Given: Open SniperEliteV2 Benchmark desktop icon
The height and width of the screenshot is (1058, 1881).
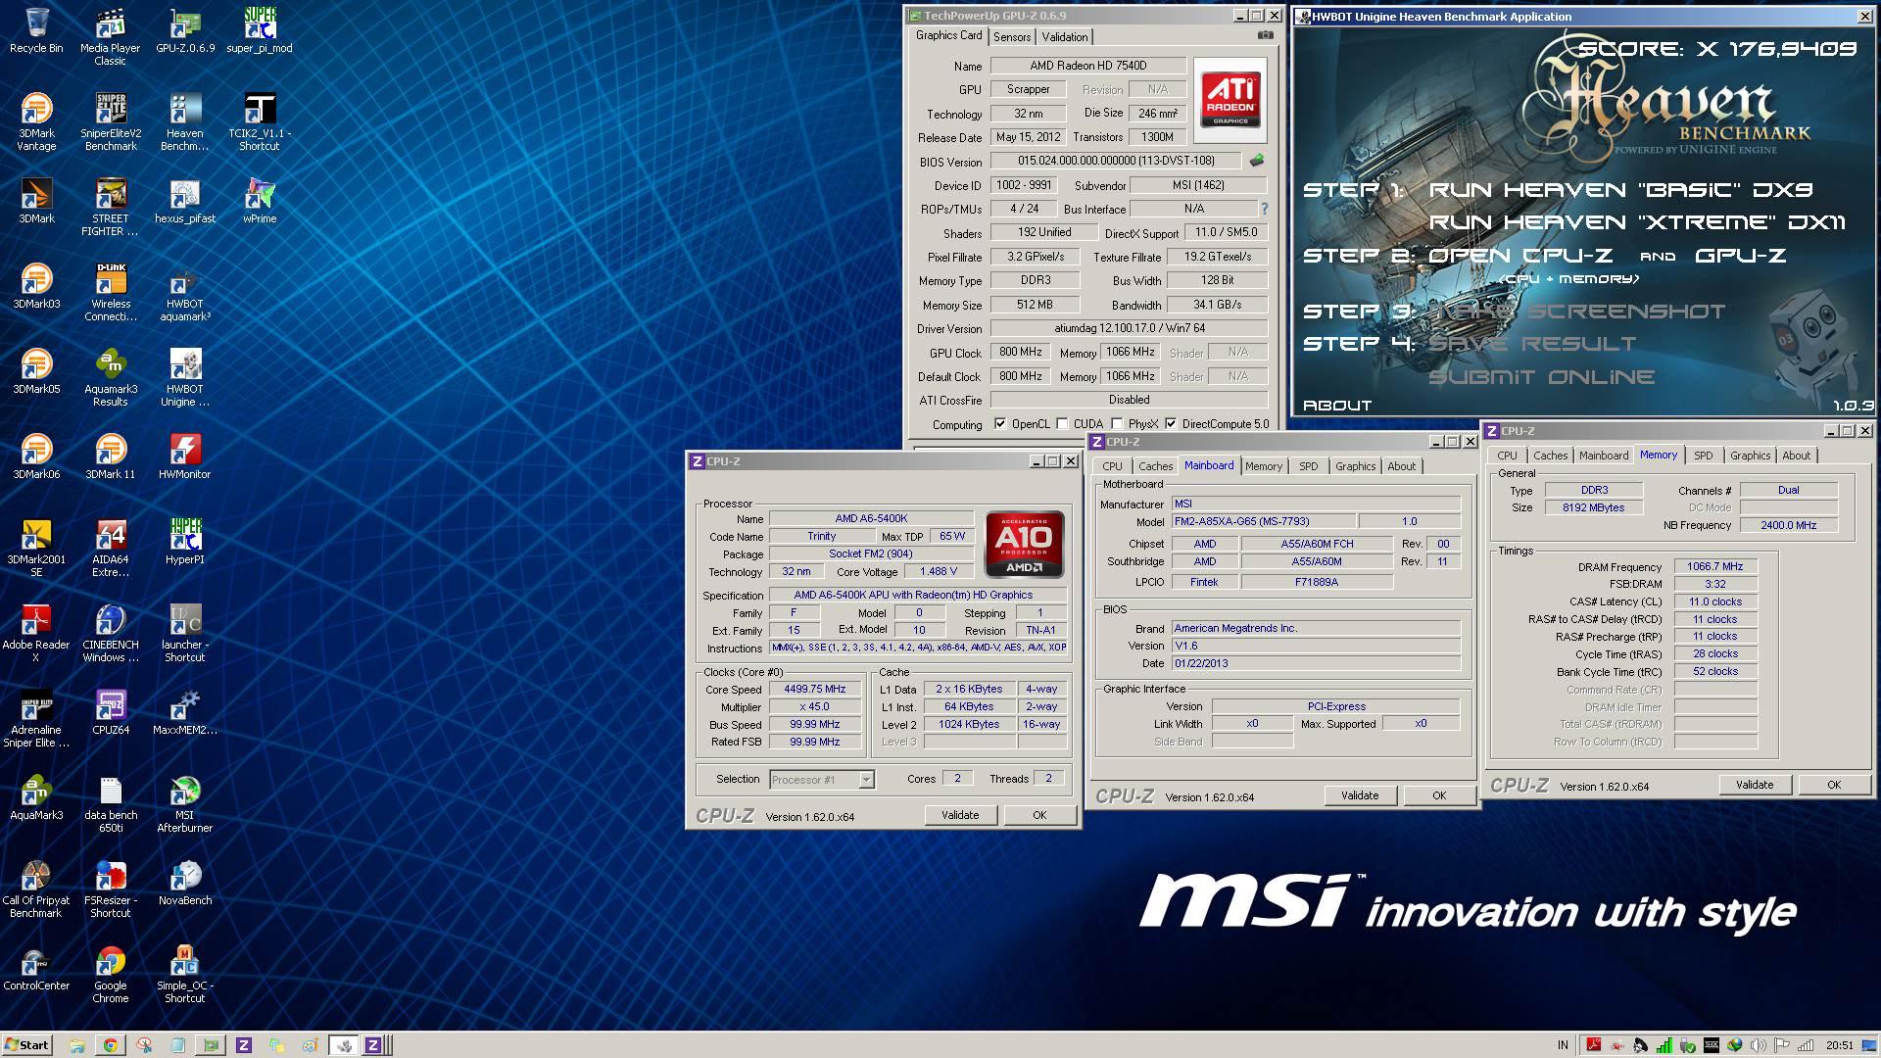Looking at the screenshot, I should 110,121.
